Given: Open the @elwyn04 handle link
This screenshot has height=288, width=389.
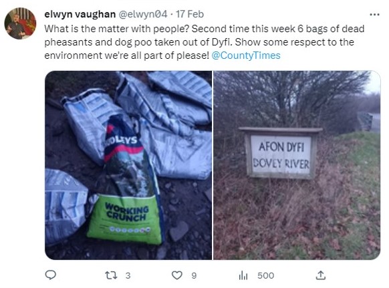Looking at the screenshot, I should pos(143,14).
